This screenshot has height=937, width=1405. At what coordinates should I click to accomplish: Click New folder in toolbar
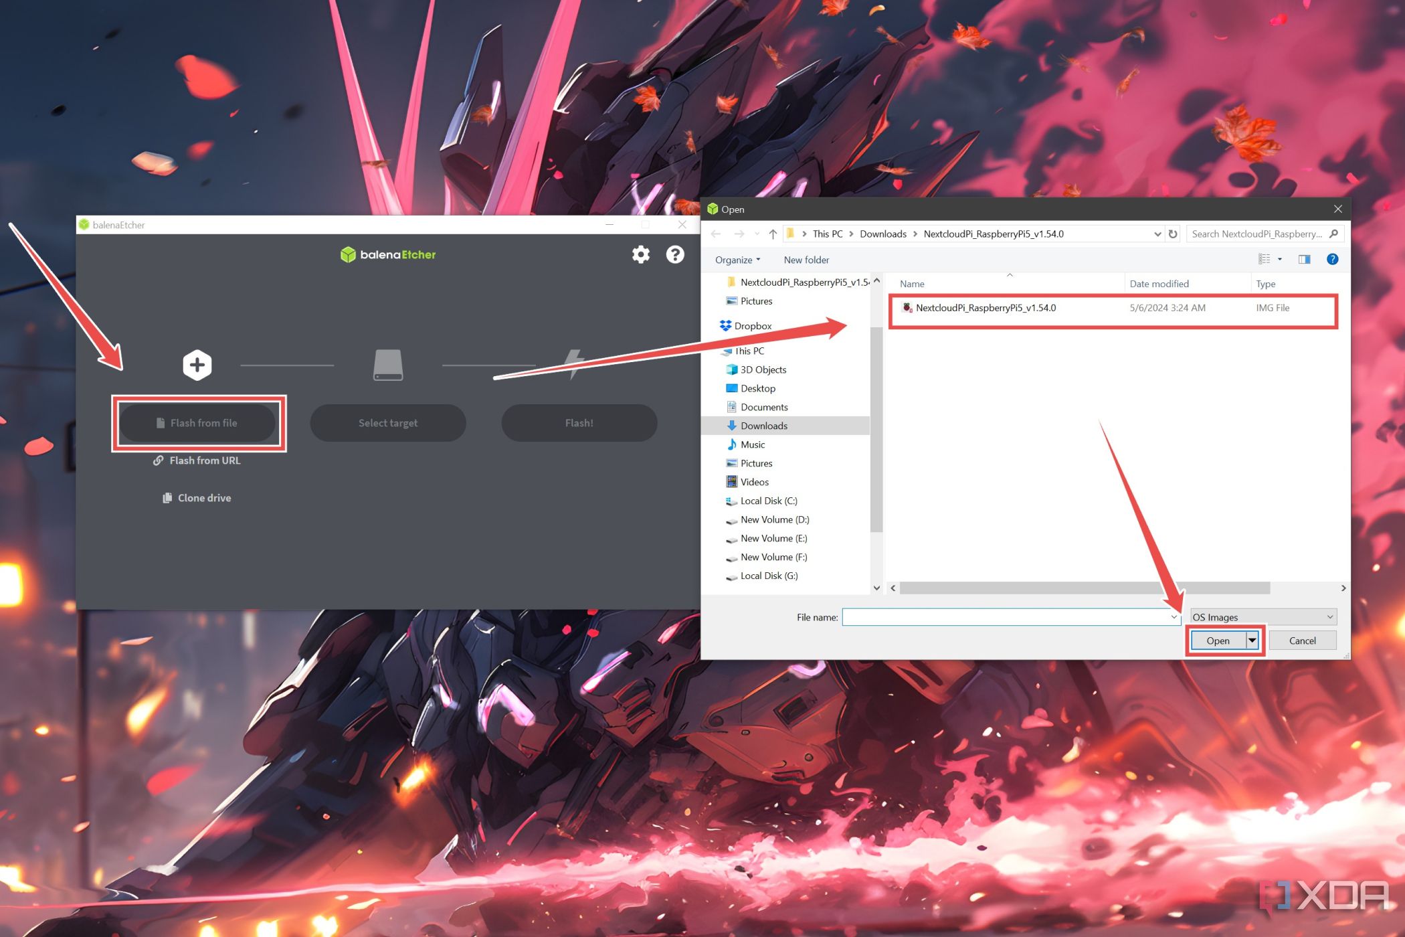click(x=806, y=260)
